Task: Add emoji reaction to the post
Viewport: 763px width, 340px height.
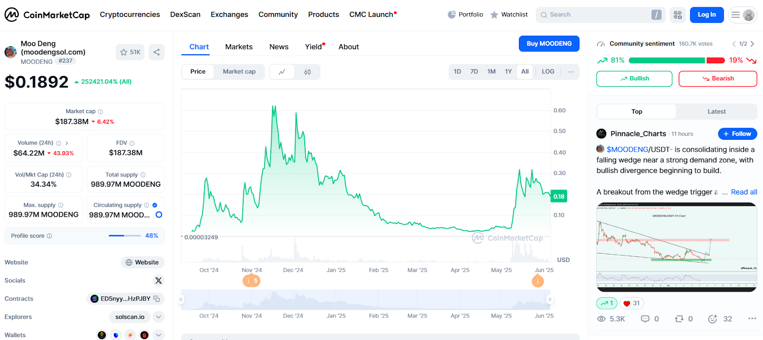Action: [712, 319]
